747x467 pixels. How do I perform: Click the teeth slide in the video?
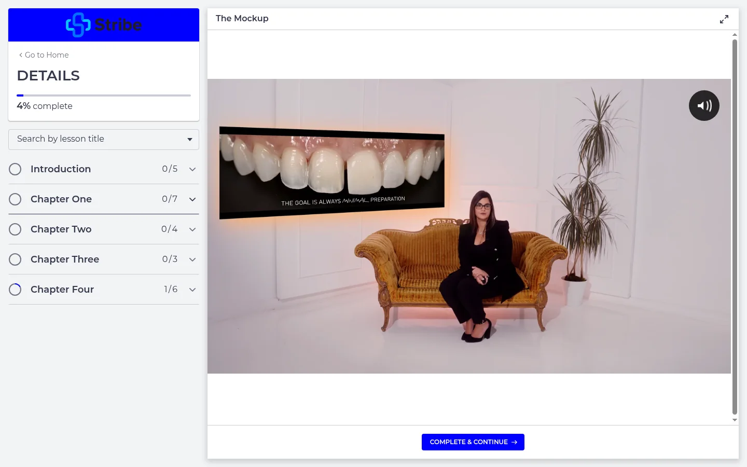pos(332,173)
